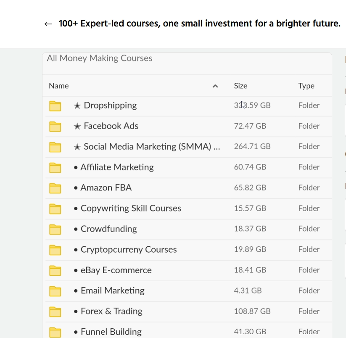The height and width of the screenshot is (338, 346).
Task: Select the Forex & Trading row
Action: click(x=168, y=312)
